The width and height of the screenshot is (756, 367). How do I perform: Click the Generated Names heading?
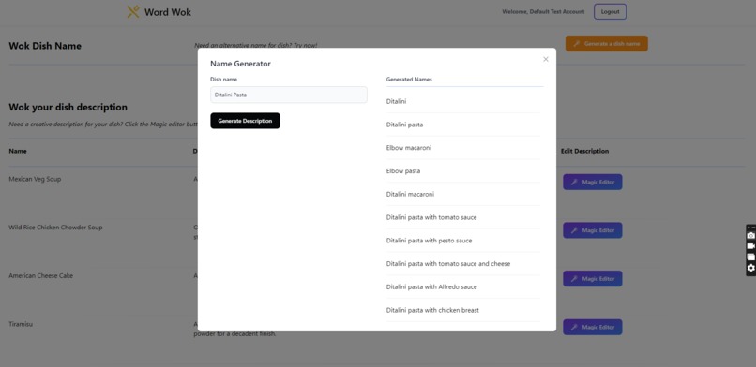[x=409, y=80]
